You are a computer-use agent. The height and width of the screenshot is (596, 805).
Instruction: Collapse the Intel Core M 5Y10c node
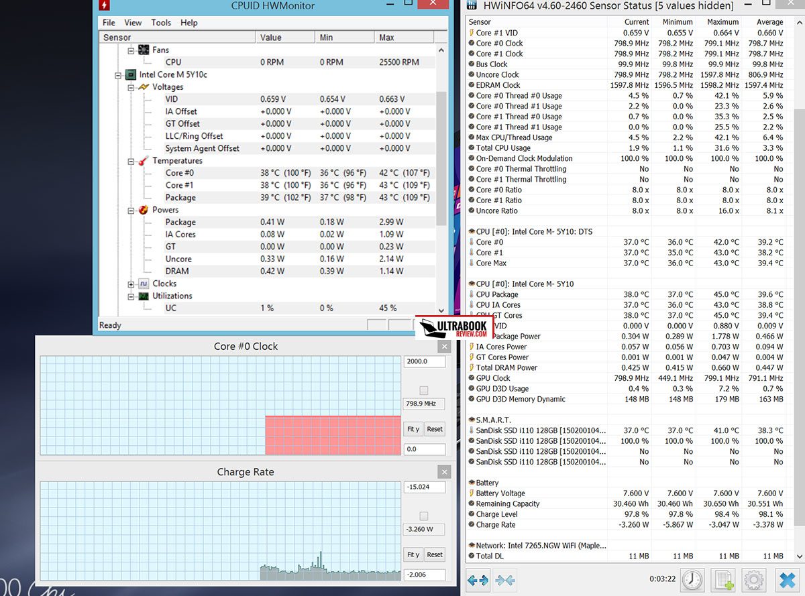tap(119, 75)
